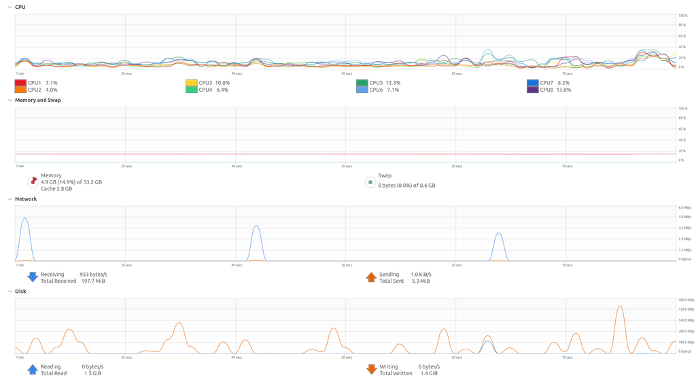Viewport: 696px width, 380px height.
Task: Open the CPU6 light blue color swatch
Action: pyautogui.click(x=362, y=90)
